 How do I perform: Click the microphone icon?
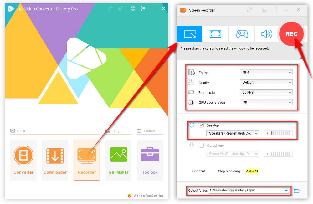192,145
